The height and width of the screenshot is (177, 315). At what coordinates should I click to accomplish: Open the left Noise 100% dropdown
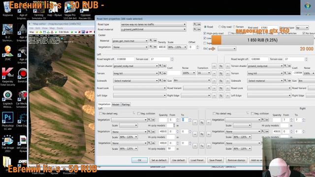tap(189, 73)
